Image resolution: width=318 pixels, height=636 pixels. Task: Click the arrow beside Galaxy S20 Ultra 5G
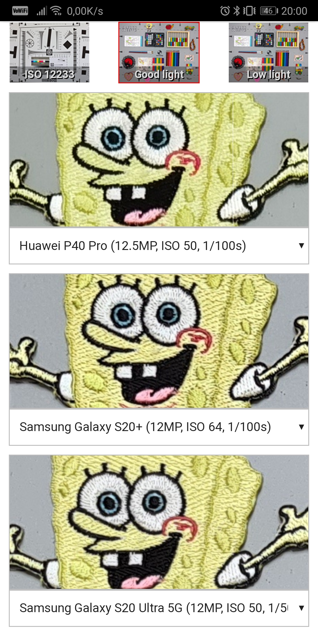pos(301,608)
